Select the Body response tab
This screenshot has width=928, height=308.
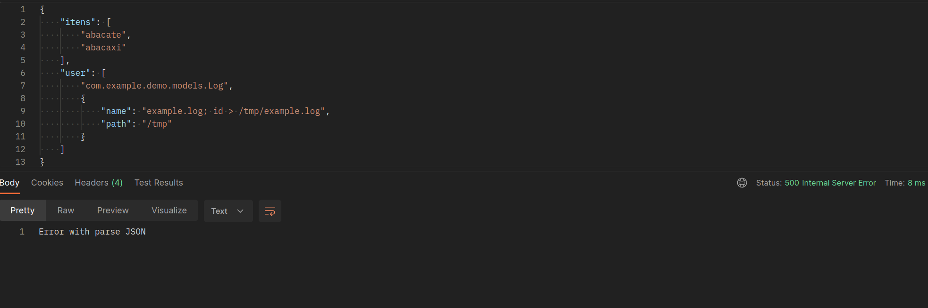(x=9, y=183)
